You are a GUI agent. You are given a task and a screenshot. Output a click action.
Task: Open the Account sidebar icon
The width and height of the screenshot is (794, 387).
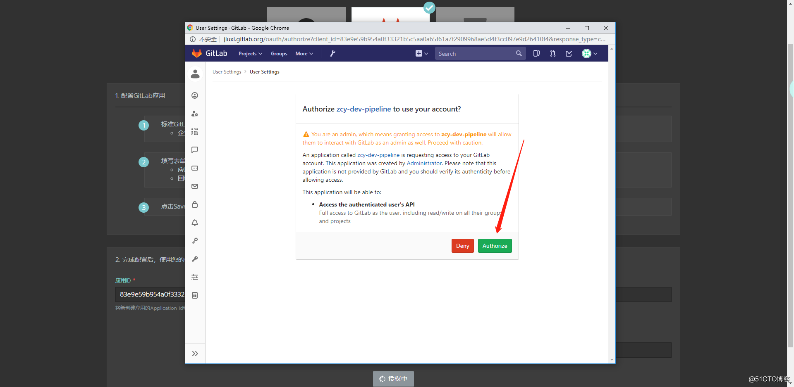[x=195, y=114]
